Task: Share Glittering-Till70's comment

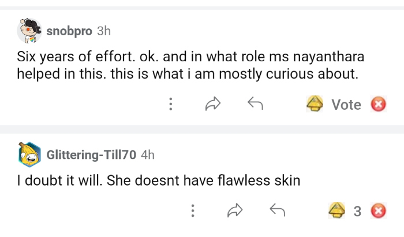Action: pos(235,211)
